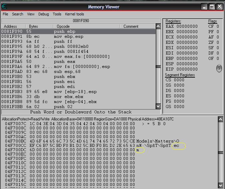This screenshot has width=225, height=189.
Task: Open the Kernel tools menu
Action: click(74, 14)
